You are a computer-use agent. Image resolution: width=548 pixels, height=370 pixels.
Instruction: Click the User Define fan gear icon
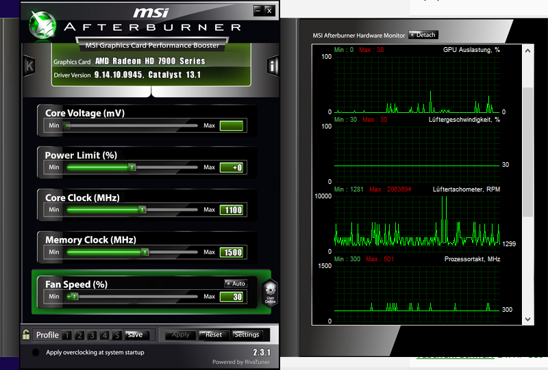coord(270,293)
